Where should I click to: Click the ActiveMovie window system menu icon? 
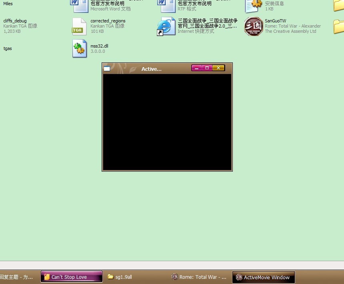107,68
